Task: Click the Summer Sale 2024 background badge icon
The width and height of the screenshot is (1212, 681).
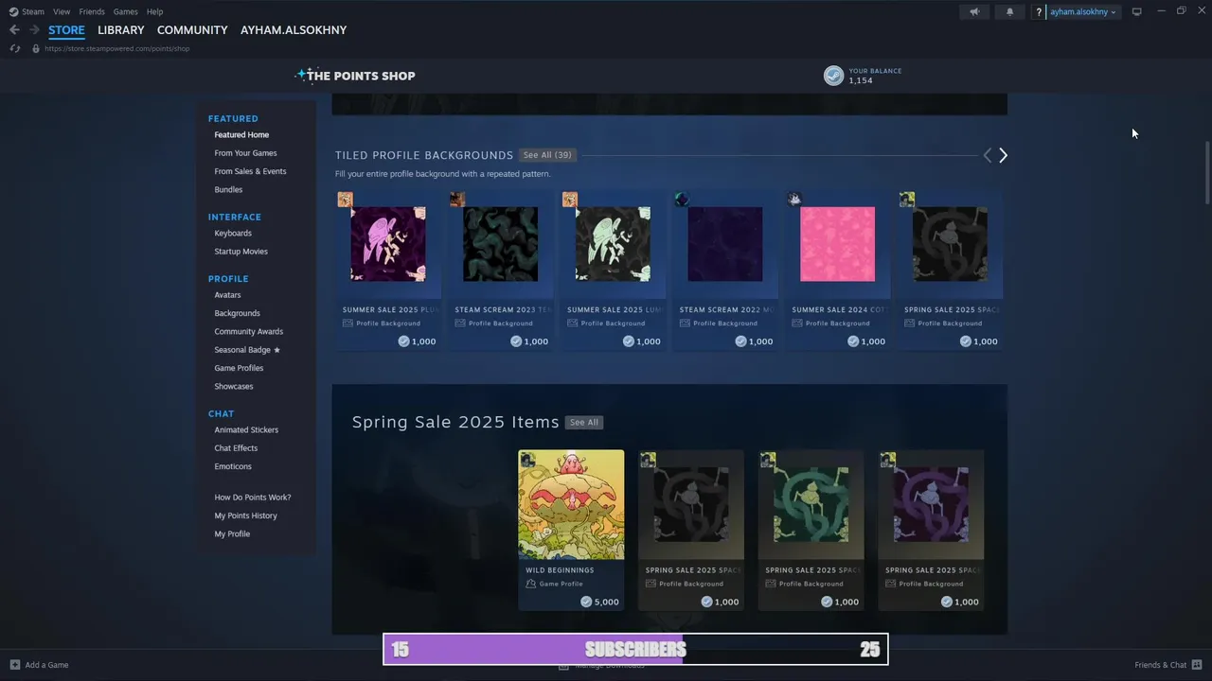Action: 794,199
